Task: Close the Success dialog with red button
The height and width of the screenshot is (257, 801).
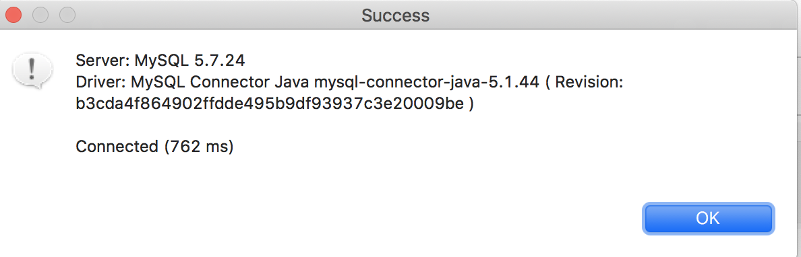Action: 13,15
